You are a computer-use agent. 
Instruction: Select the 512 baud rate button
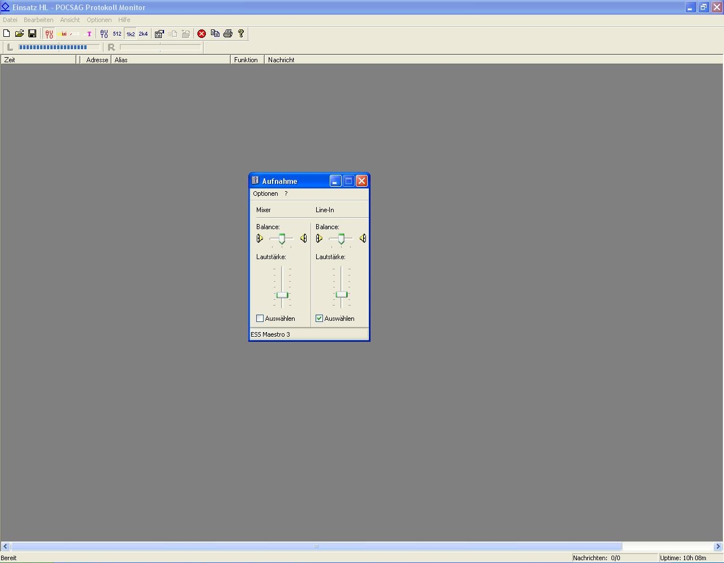coord(117,34)
